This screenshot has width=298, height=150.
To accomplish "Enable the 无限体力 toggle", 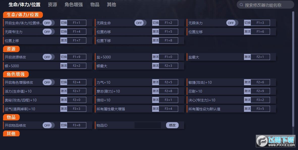I will (x=232, y=23).
